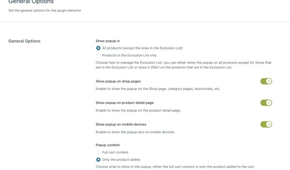Click the Show popup in label
Screen dimensions: 290x170
108,41
